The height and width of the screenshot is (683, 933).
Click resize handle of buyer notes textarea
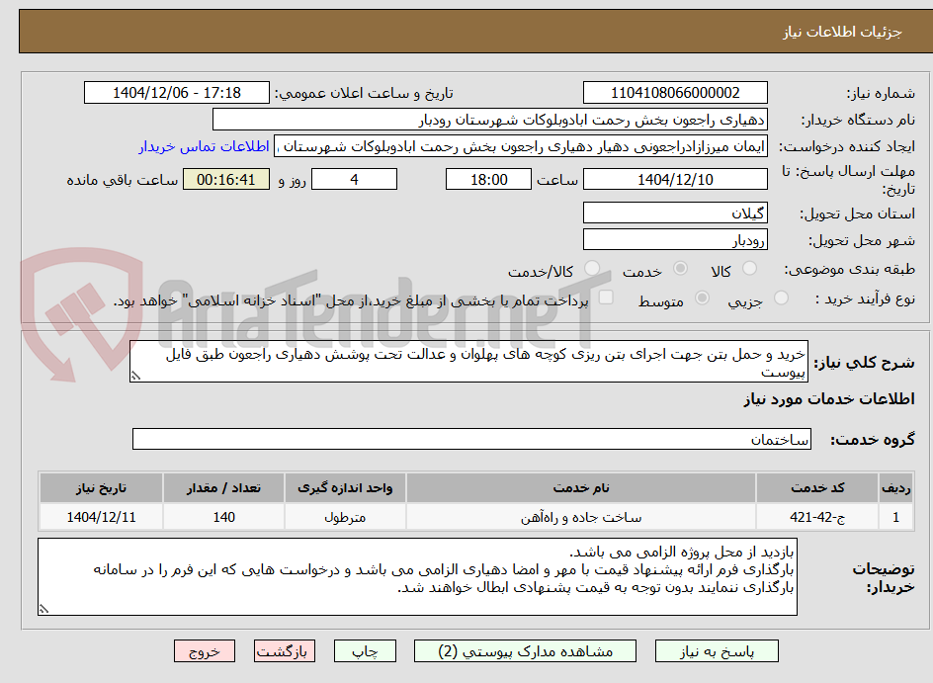43,609
